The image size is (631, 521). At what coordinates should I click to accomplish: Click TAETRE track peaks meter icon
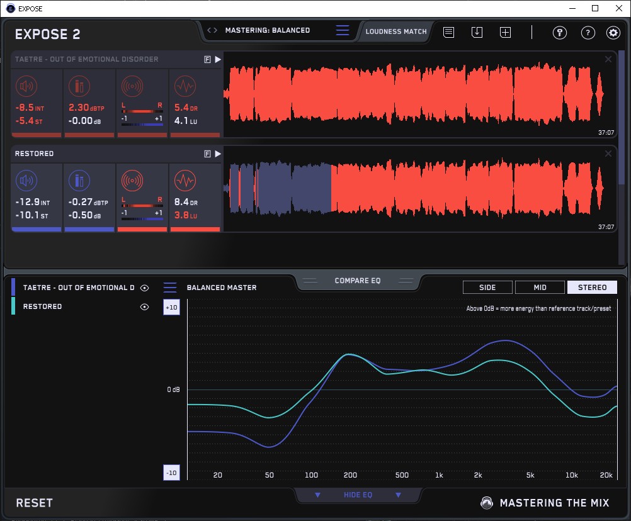(79, 86)
